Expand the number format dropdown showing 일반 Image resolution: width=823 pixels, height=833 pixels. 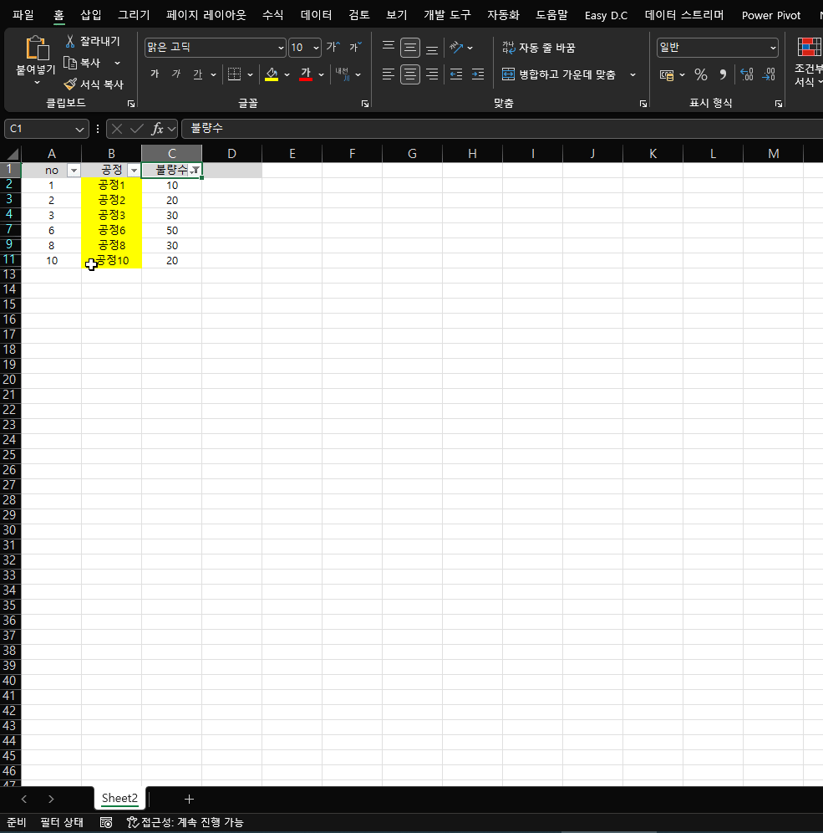772,48
